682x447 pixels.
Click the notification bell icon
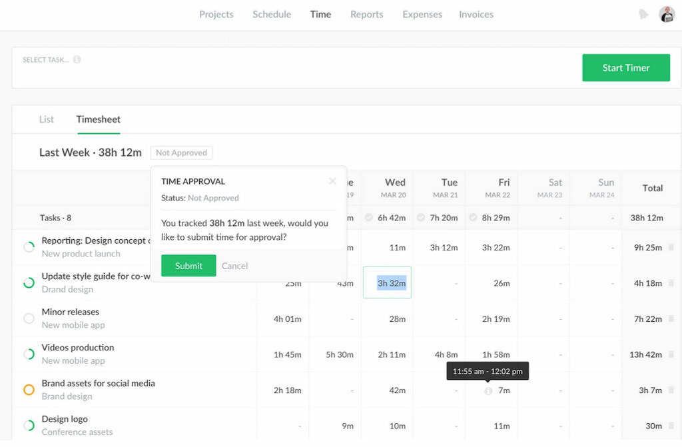pyautogui.click(x=643, y=13)
